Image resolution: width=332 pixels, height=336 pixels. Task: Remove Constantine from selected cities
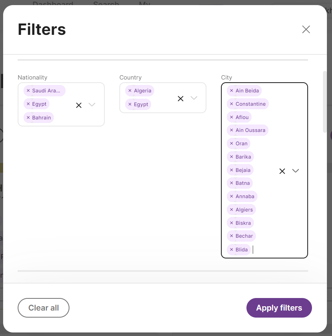(x=232, y=104)
